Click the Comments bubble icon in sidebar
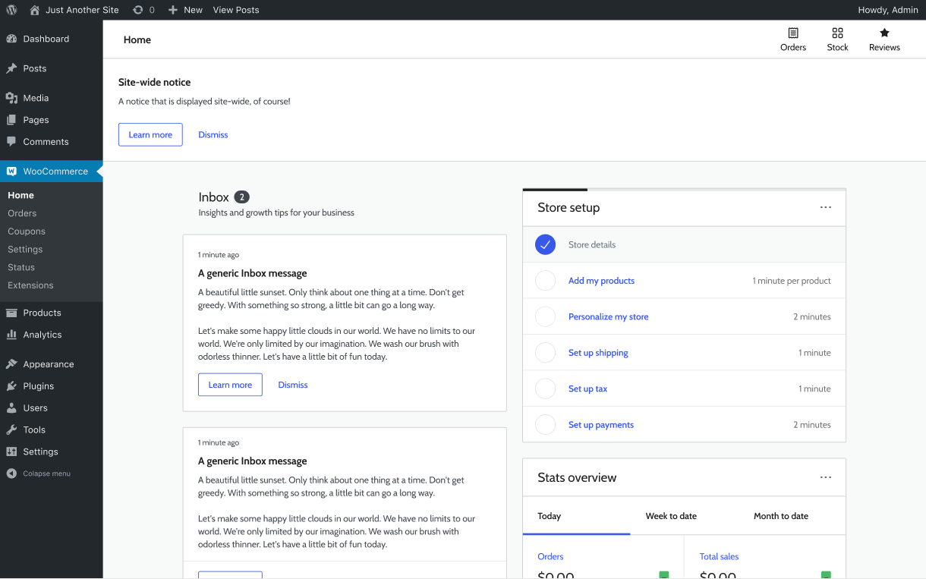926x579 pixels. (11, 141)
